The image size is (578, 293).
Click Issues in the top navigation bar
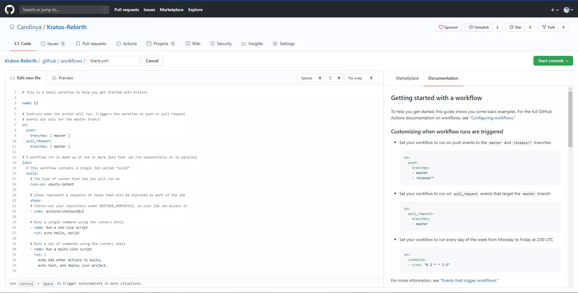[149, 10]
